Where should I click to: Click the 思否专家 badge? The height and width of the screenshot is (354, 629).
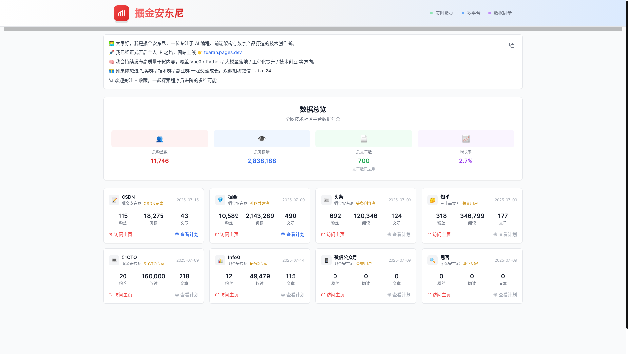[470, 264]
